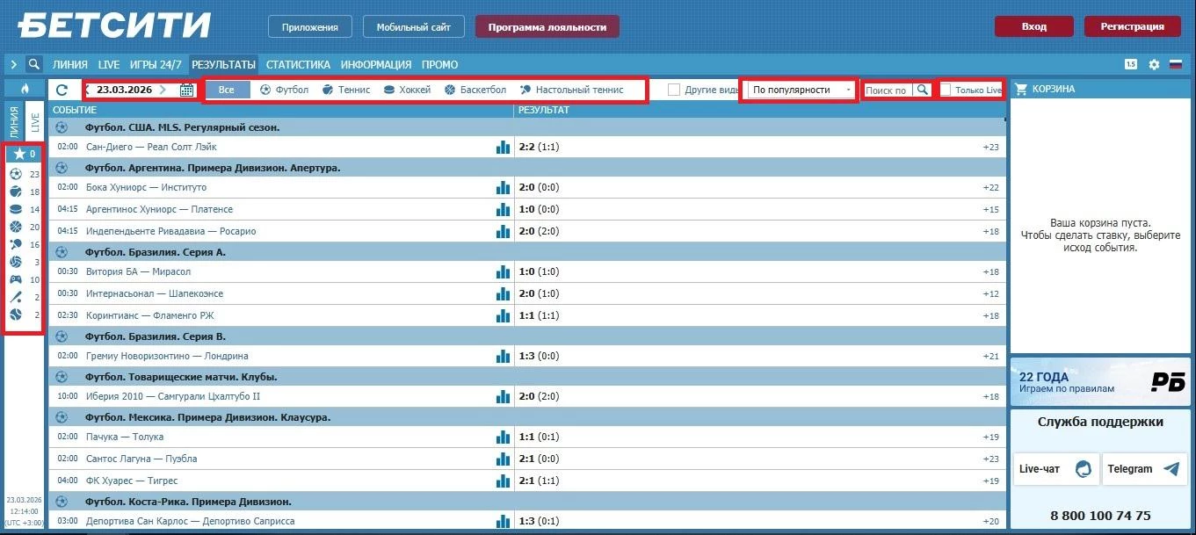The width and height of the screenshot is (1196, 535).
Task: Collapse the Футбол. США. MLS league header
Action: click(x=527, y=127)
